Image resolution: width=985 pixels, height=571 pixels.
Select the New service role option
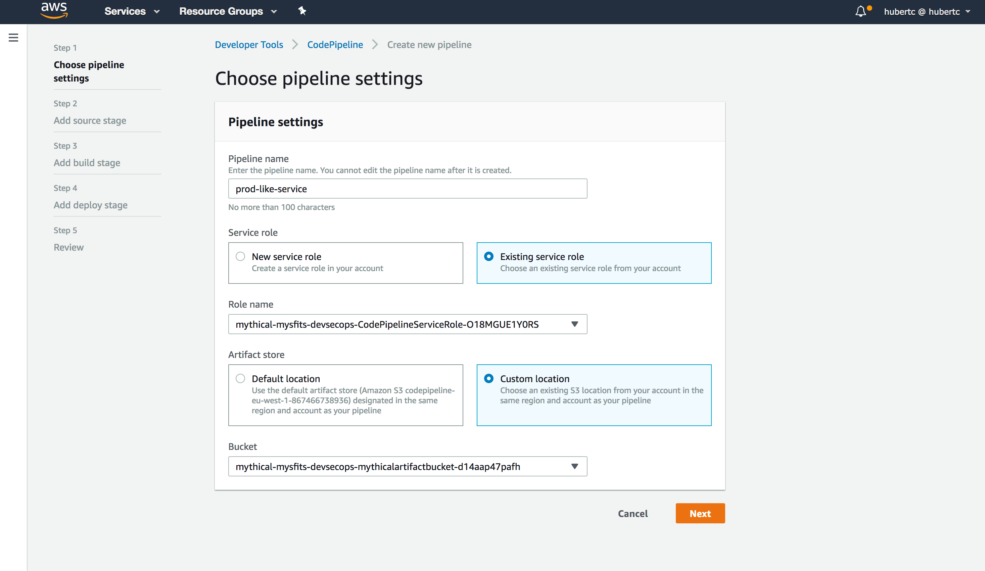[345, 263]
